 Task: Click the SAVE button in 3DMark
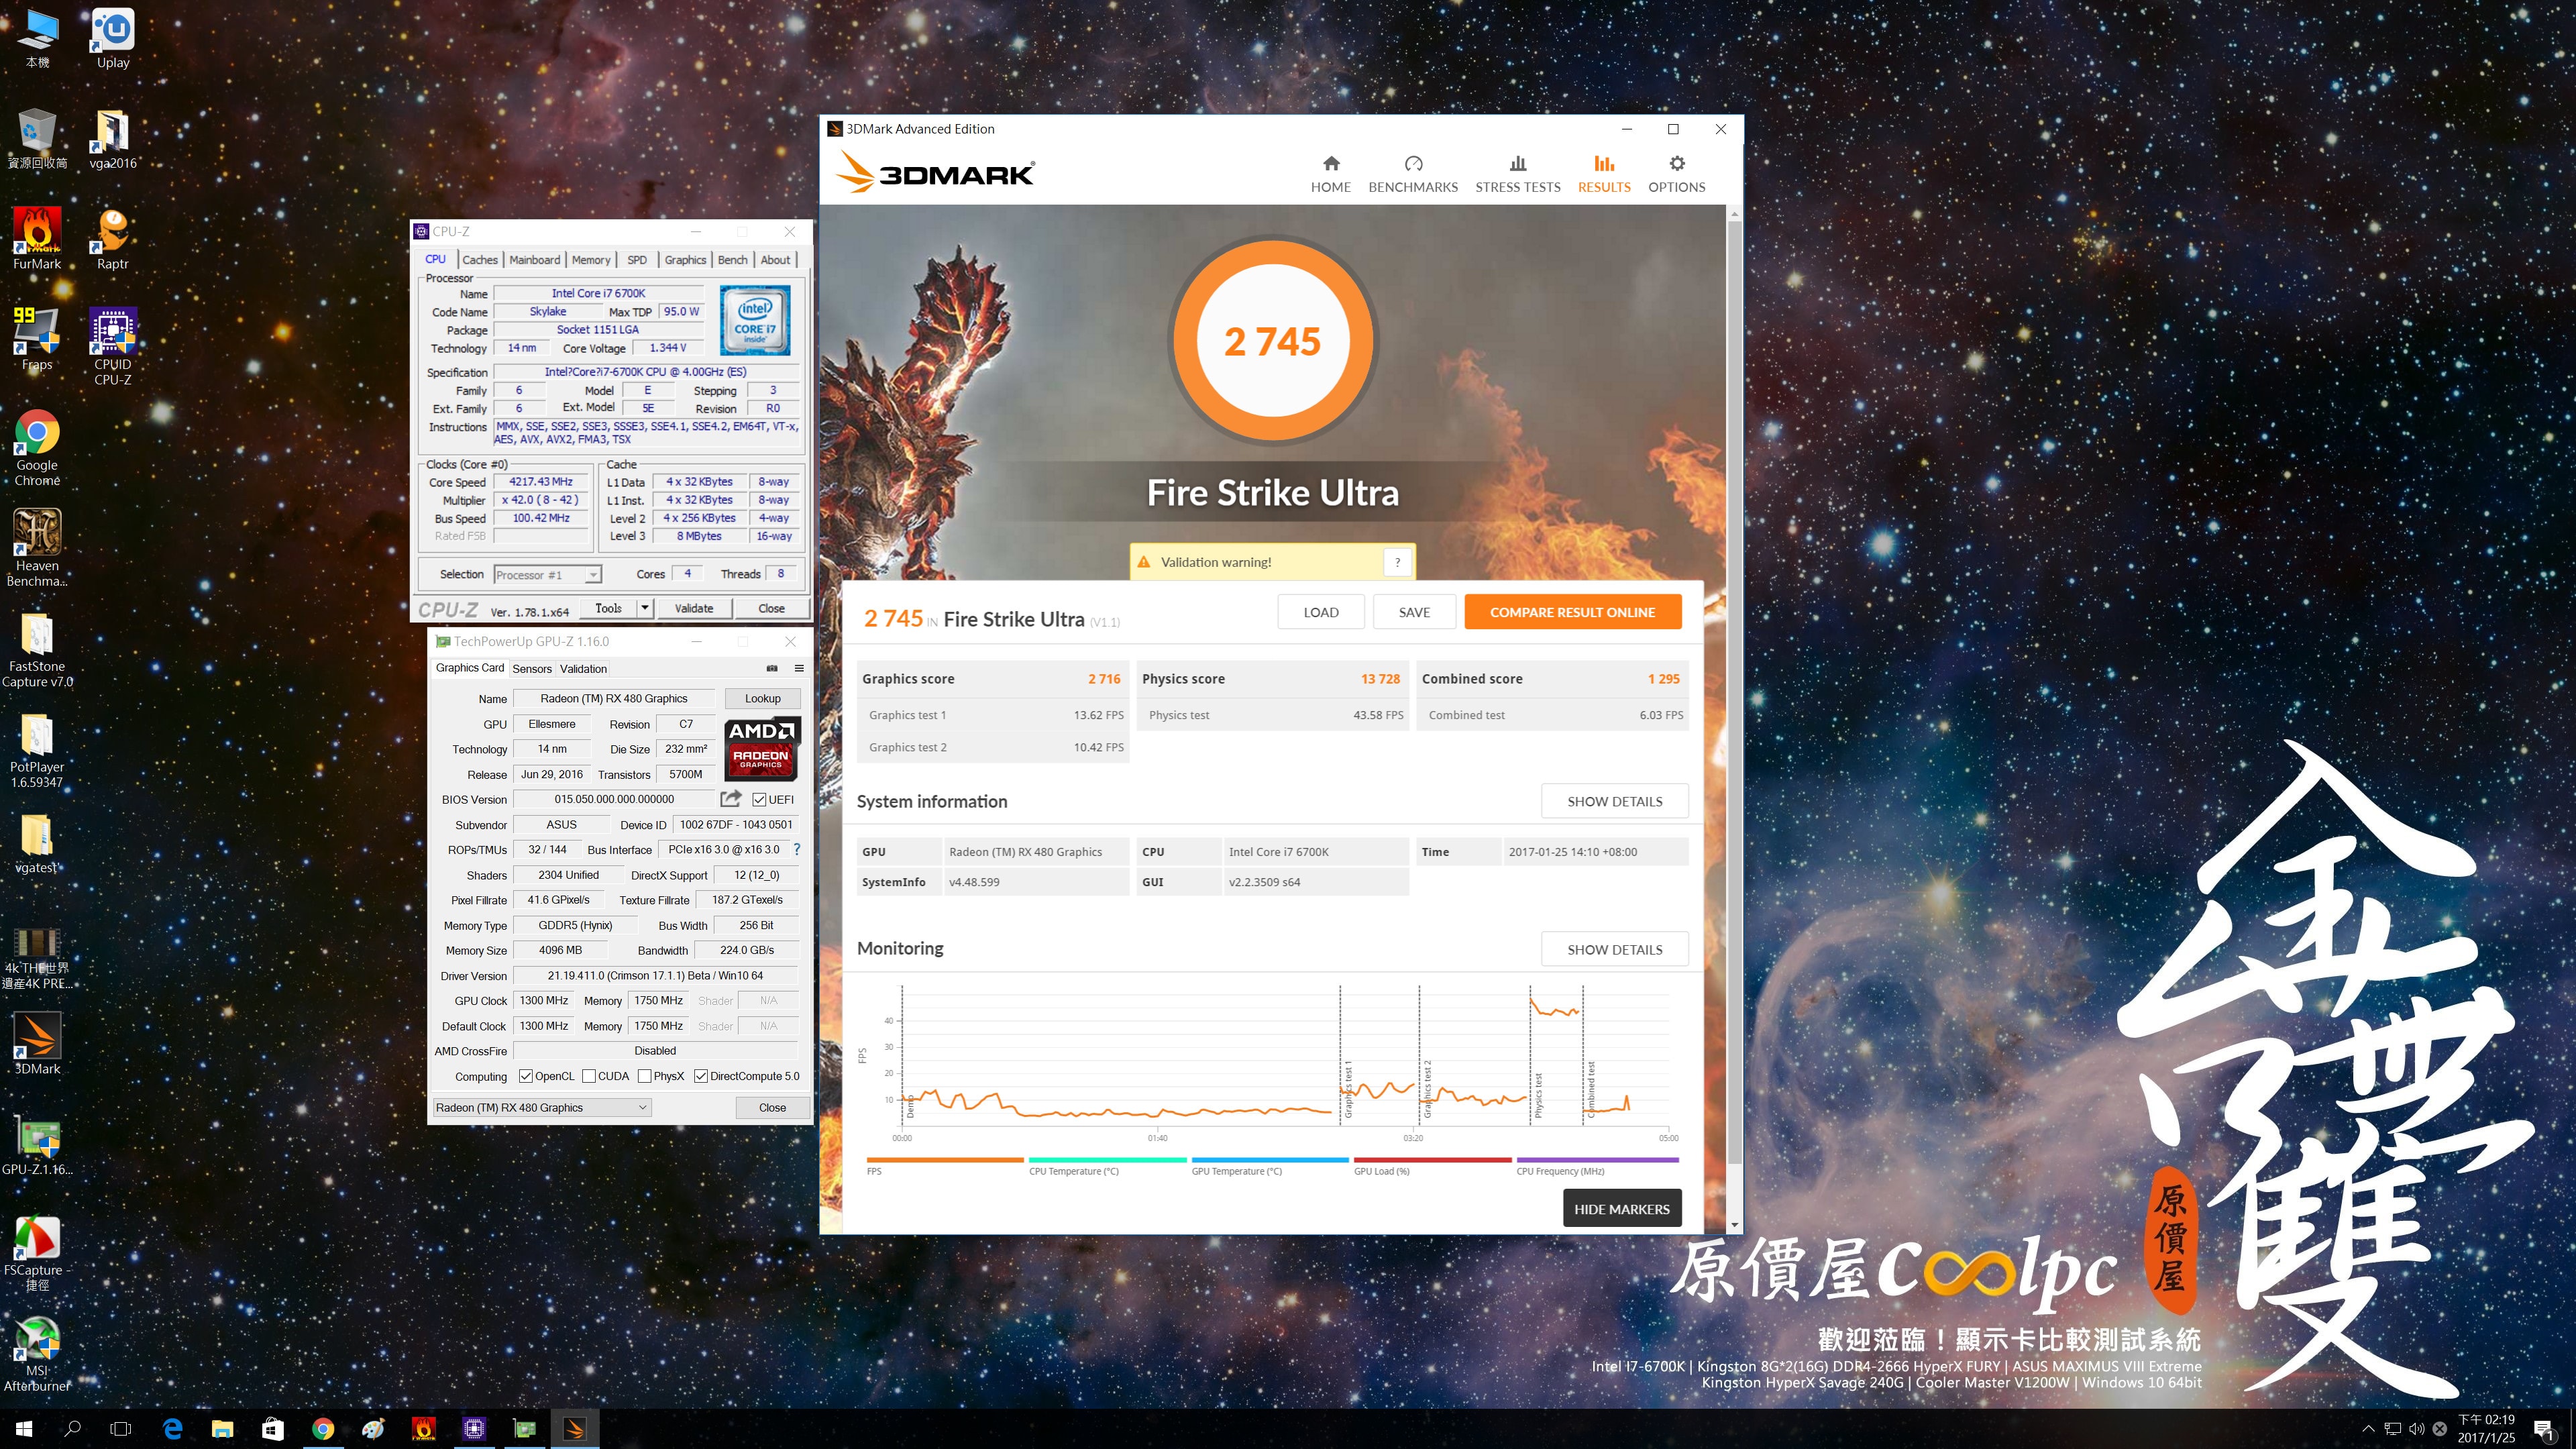pyautogui.click(x=1414, y=612)
